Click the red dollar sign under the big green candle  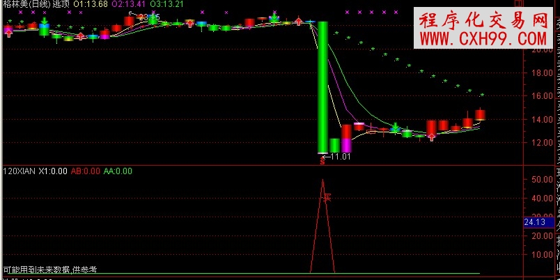click(x=322, y=161)
